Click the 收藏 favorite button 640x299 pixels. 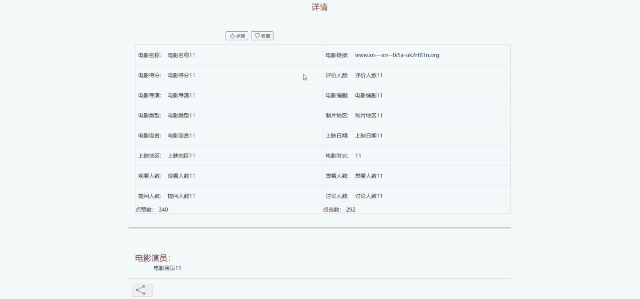(262, 35)
